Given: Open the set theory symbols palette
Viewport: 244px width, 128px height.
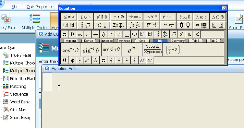Looking at the screenshot, I should pyautogui.click(x=168, y=17).
